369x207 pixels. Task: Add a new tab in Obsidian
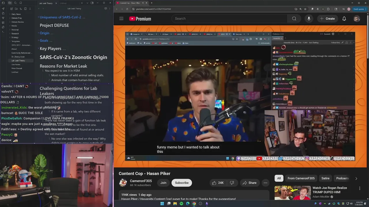tap(82, 3)
